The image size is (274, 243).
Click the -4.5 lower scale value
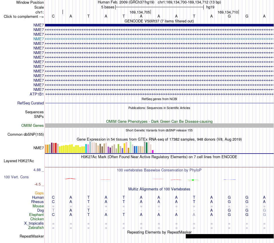pyautogui.click(x=37, y=184)
